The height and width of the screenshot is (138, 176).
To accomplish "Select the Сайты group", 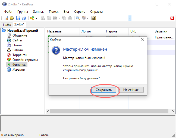I will coord(17,40).
